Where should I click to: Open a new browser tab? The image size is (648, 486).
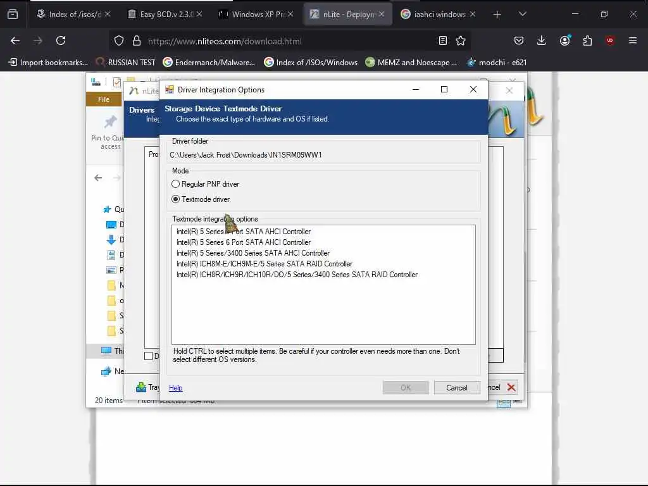pos(497,15)
